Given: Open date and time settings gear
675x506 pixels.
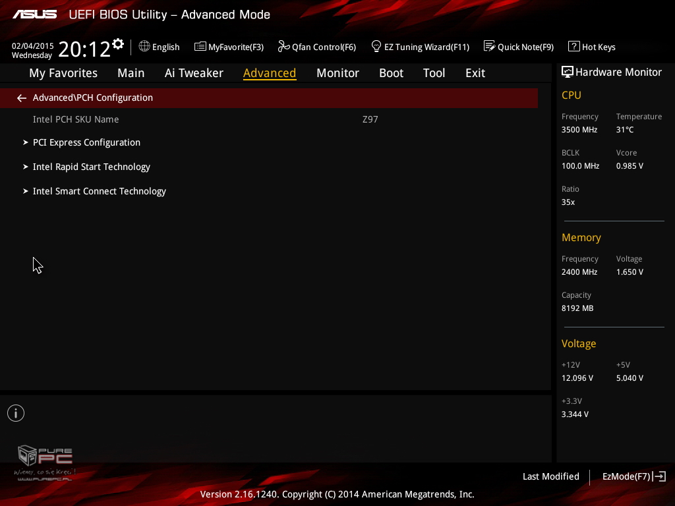Looking at the screenshot, I should [118, 44].
